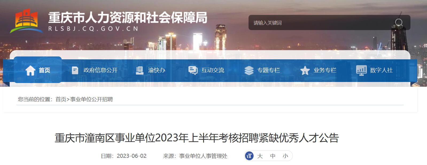Open the 首页 navigation tab
427x165 pixels.
[x=38, y=70]
